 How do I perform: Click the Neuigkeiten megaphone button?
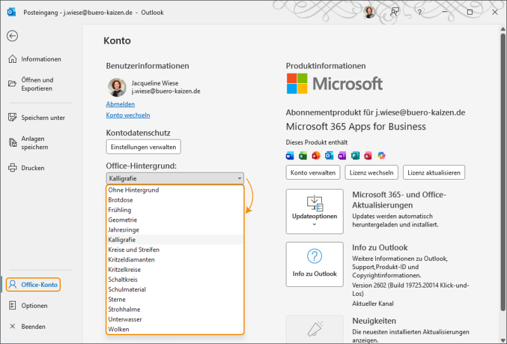tap(314, 329)
